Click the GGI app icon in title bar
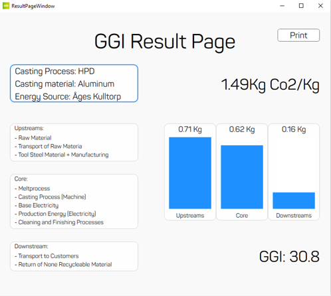Image resolution: width=331 pixels, height=296 pixels. 6,6
